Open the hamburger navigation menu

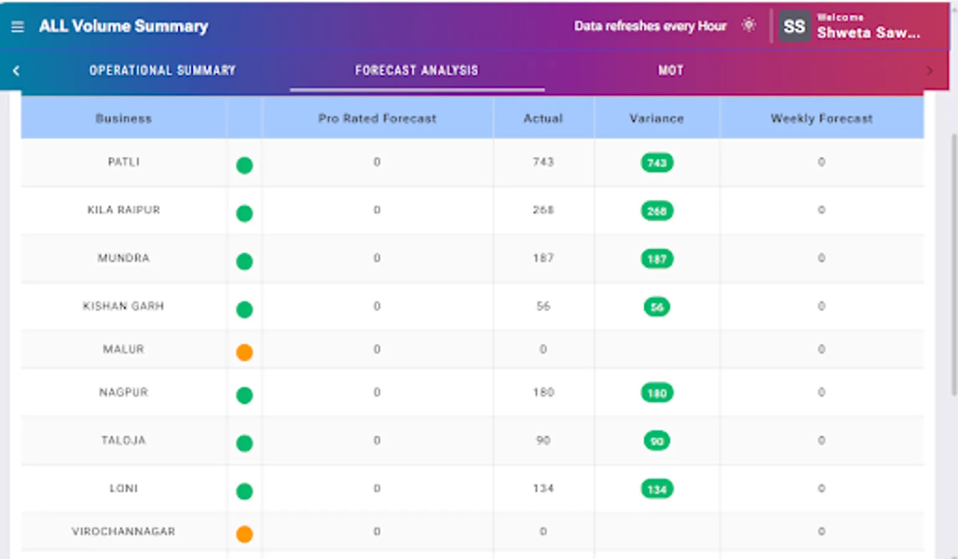(17, 27)
